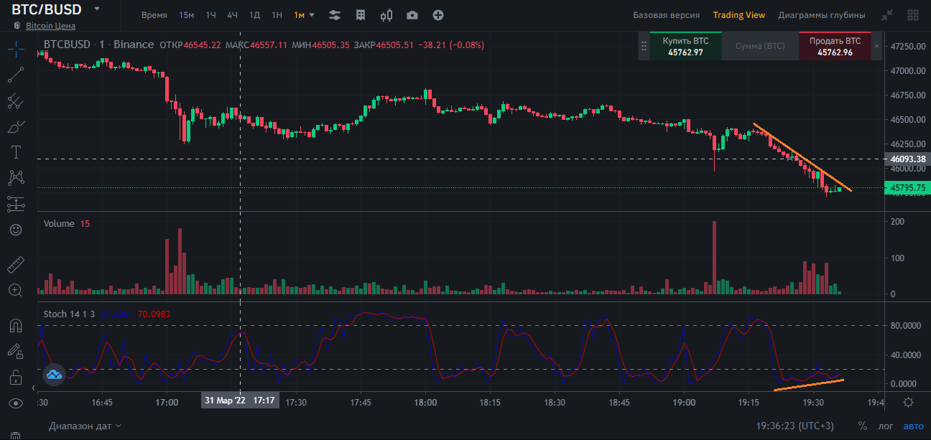Pick the text annotation tool

[16, 152]
